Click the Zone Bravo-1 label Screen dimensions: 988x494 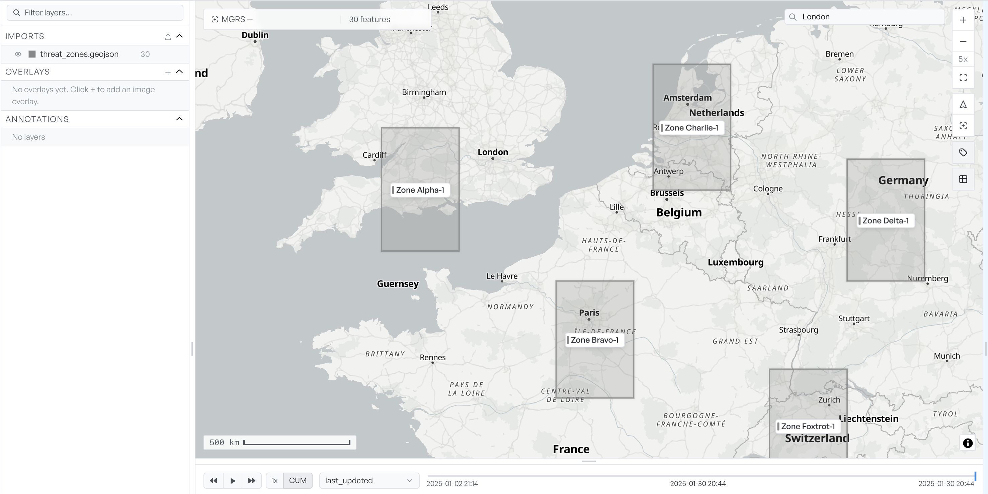tap(594, 340)
